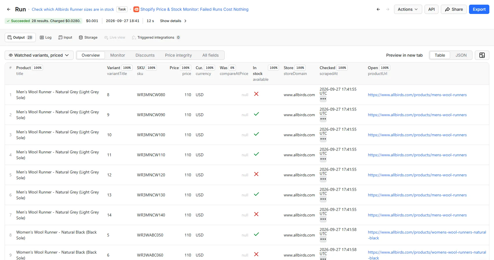The image size is (494, 260).
Task: Expand ellipsis in WR3MNCW120 row timestamp
Action: [323, 179]
